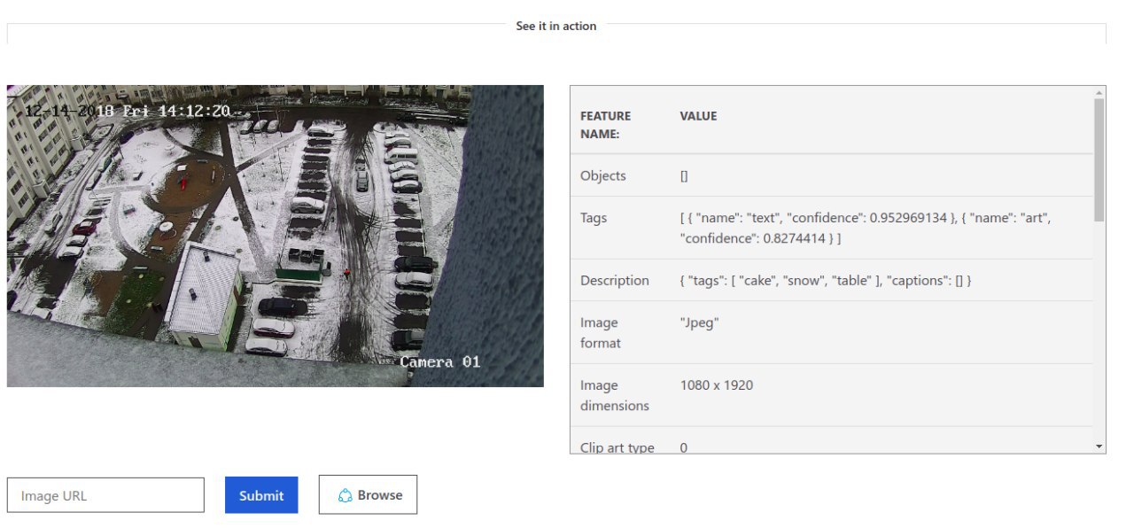The image size is (1134, 528).
Task: Click the cloud upload icon on Browse
Action: [346, 496]
